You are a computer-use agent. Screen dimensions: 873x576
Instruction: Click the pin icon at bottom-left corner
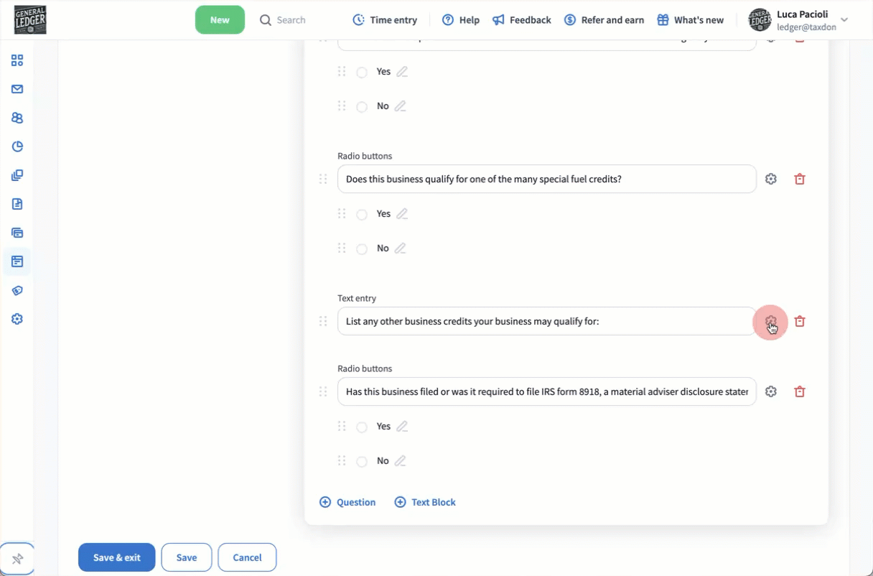(17, 559)
